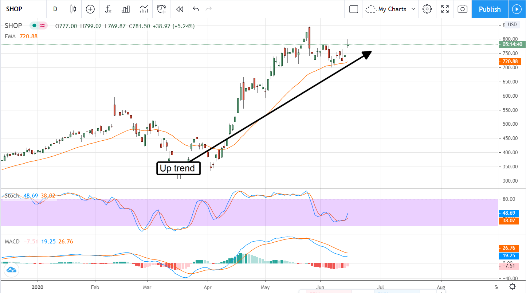Screen dimensions: 526x293
Task: Open the select layout square button
Action: click(x=354, y=9)
